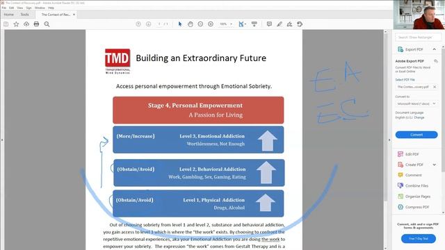Click the read mode display icon

pyautogui.click(x=254, y=24)
